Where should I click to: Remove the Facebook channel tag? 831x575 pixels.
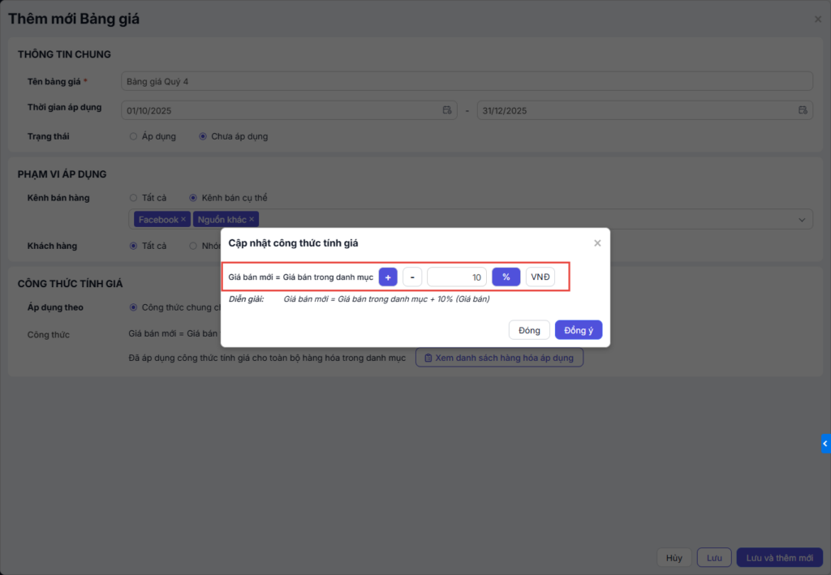point(183,220)
